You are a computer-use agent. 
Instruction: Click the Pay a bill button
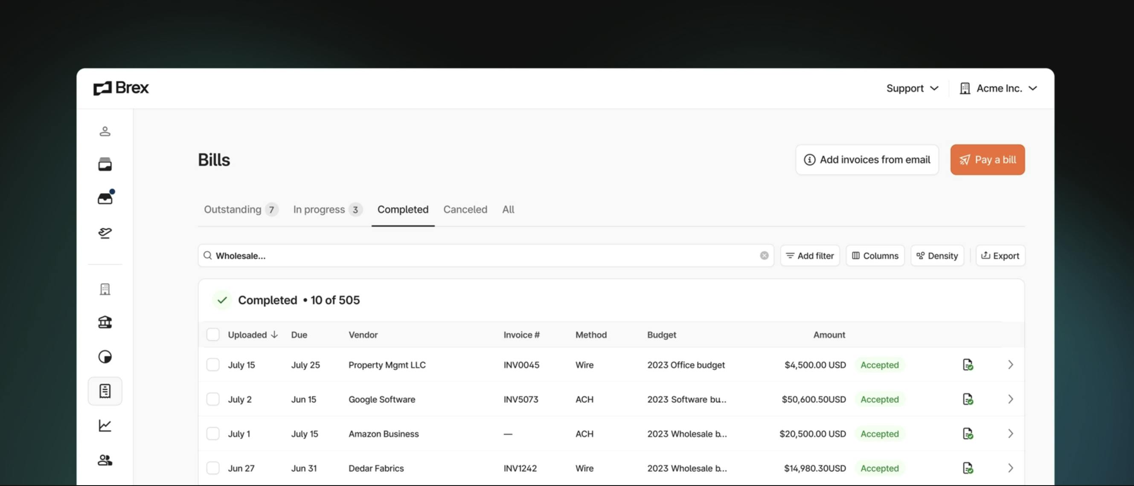(x=987, y=159)
